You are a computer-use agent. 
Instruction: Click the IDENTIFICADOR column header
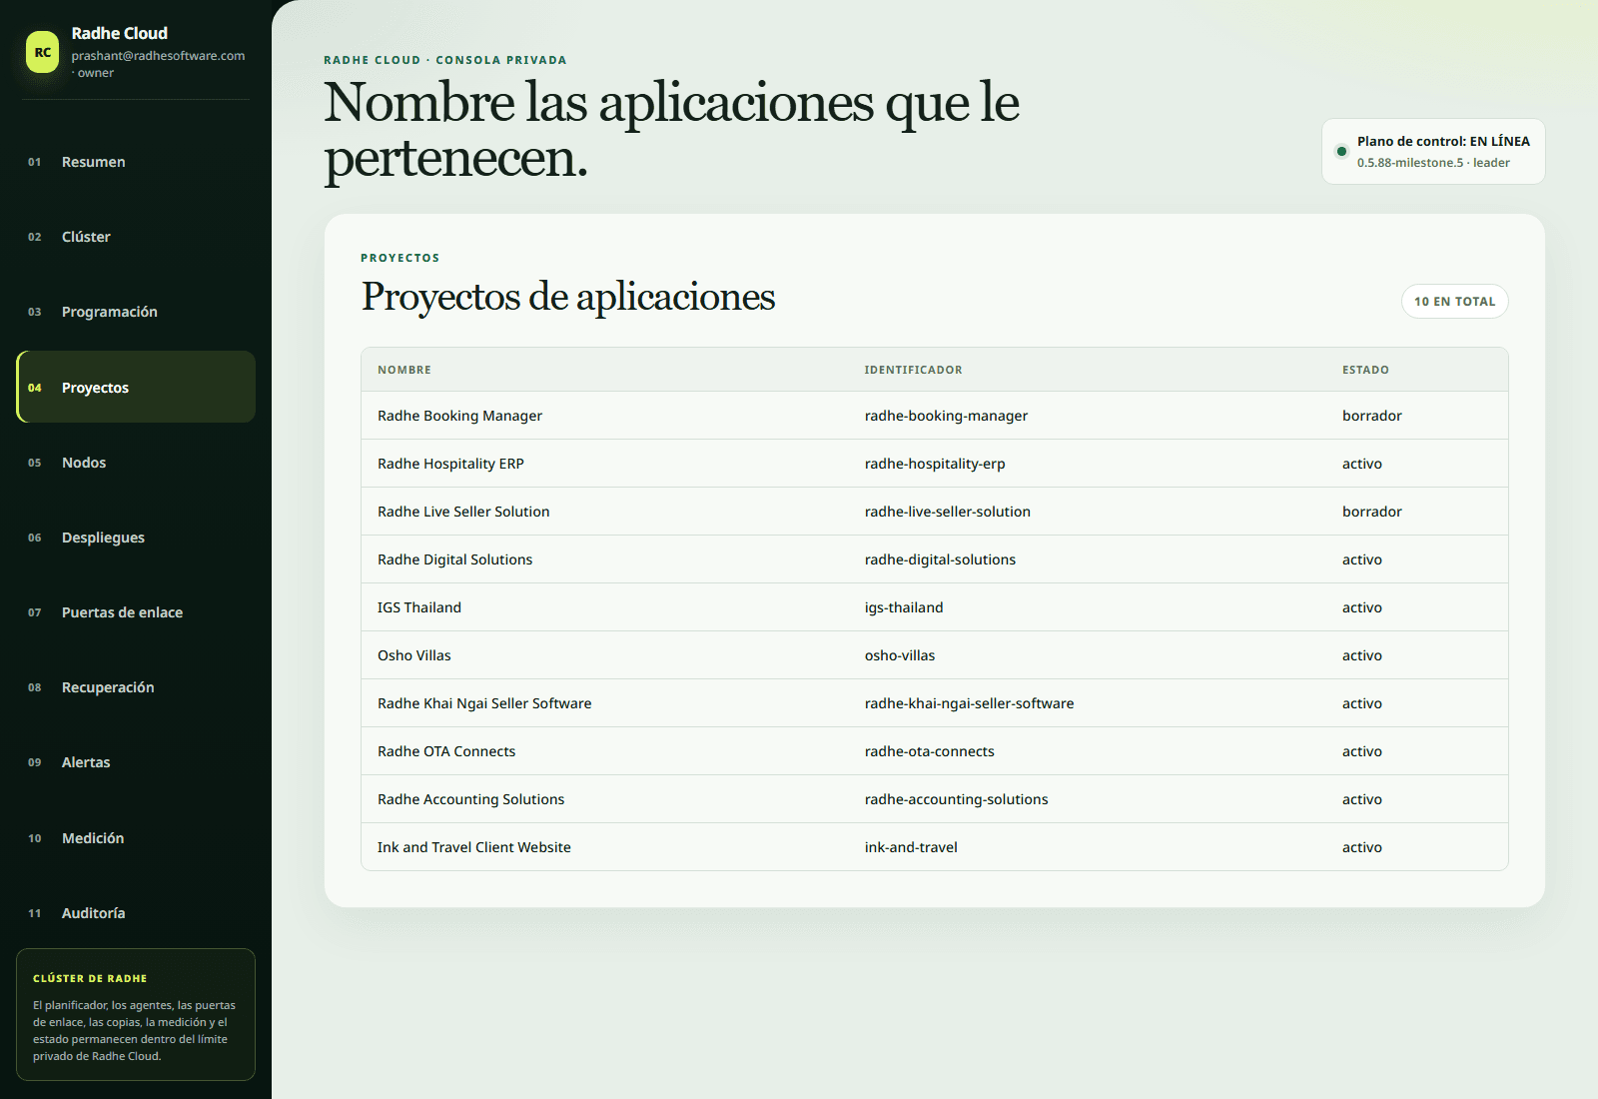(x=913, y=370)
